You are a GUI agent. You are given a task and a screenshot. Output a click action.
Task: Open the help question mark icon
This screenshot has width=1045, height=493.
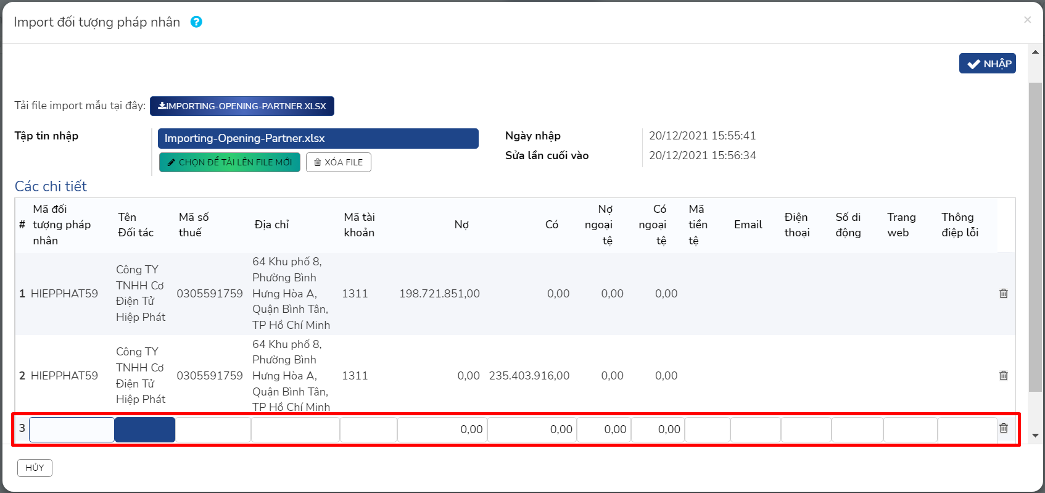[x=196, y=22]
